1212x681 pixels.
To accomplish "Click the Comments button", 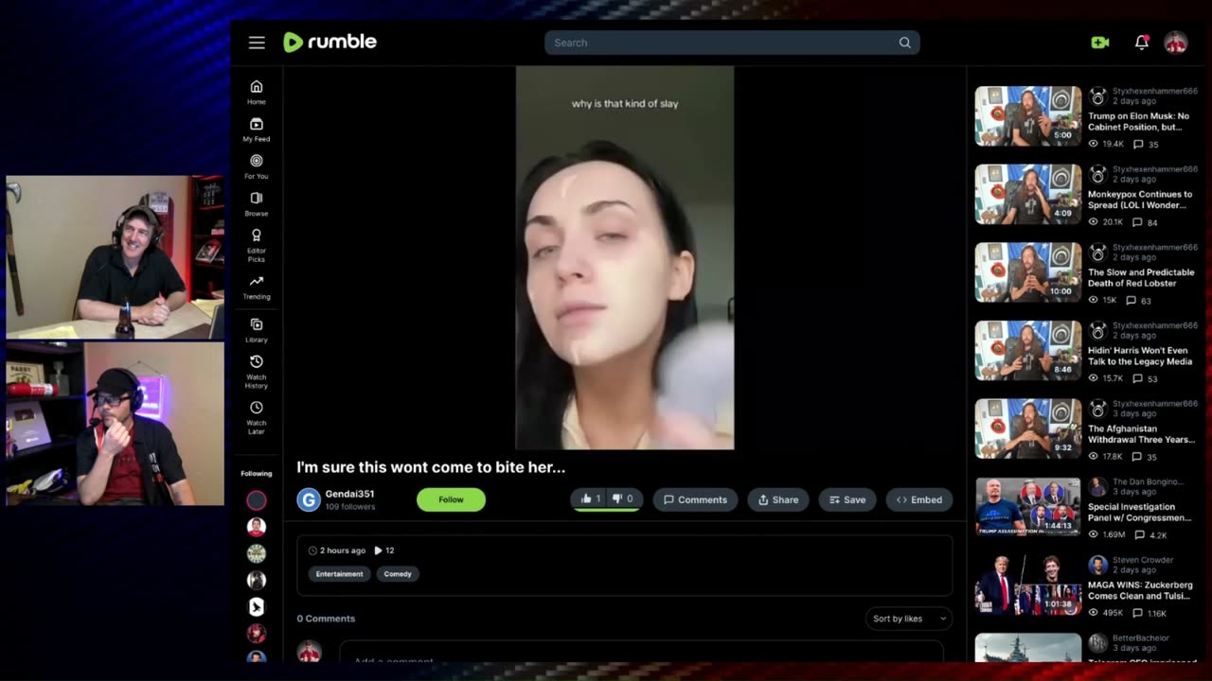I will click(x=695, y=499).
